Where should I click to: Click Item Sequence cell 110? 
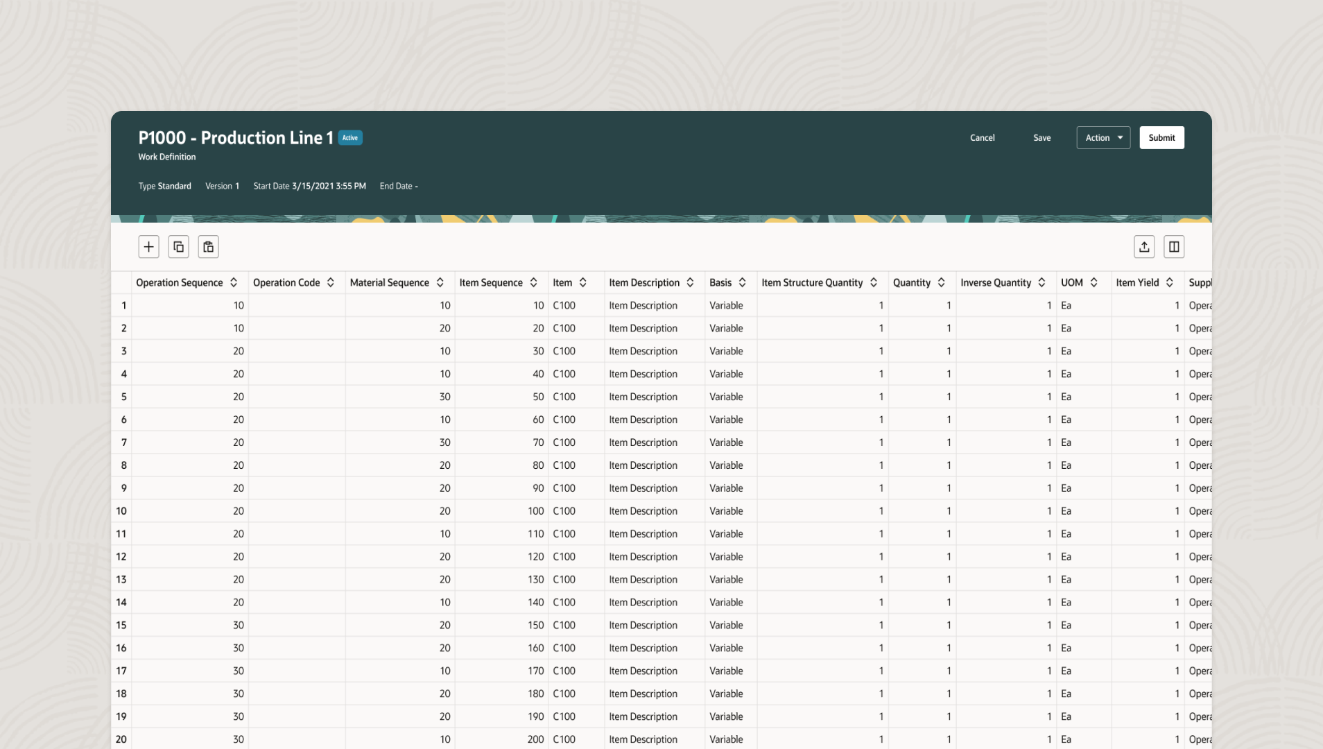(x=501, y=534)
